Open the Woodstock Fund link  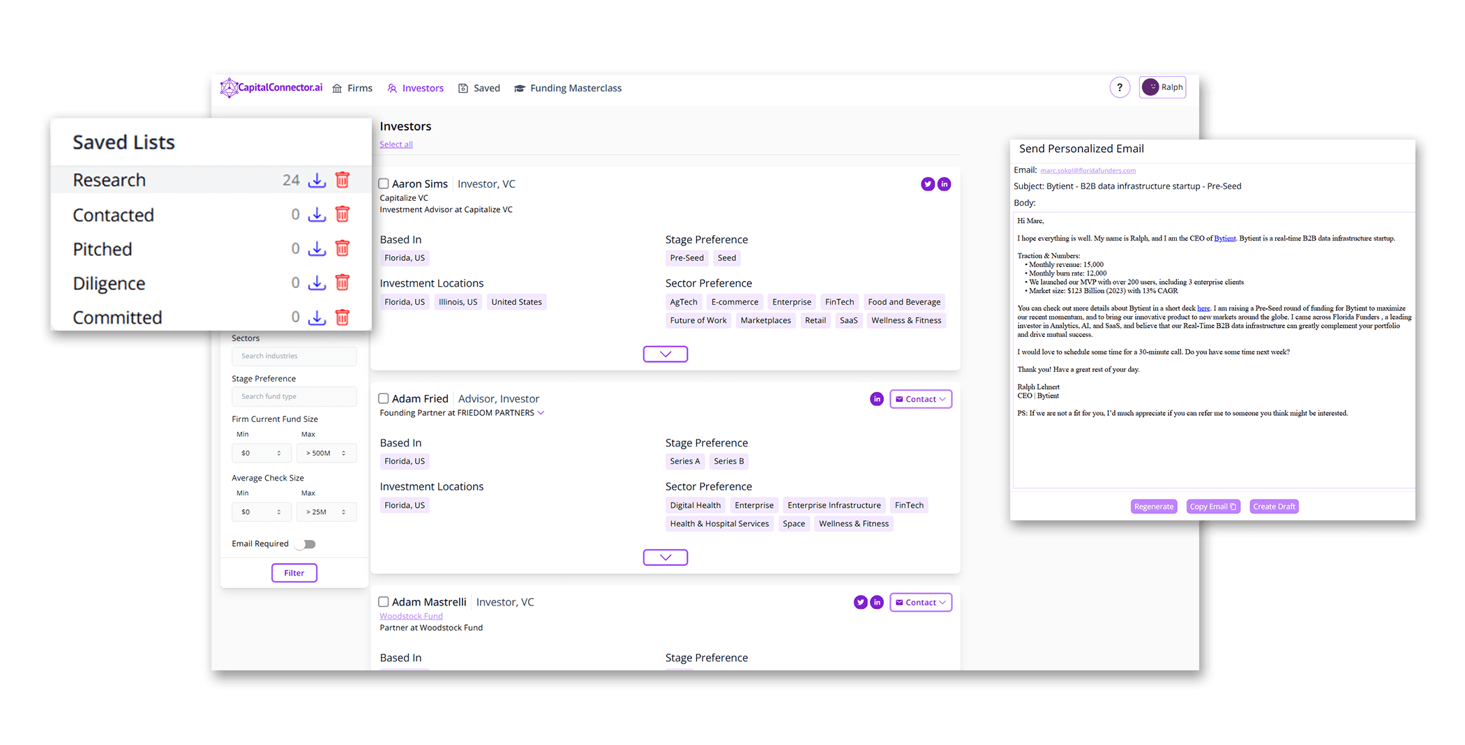tap(411, 616)
